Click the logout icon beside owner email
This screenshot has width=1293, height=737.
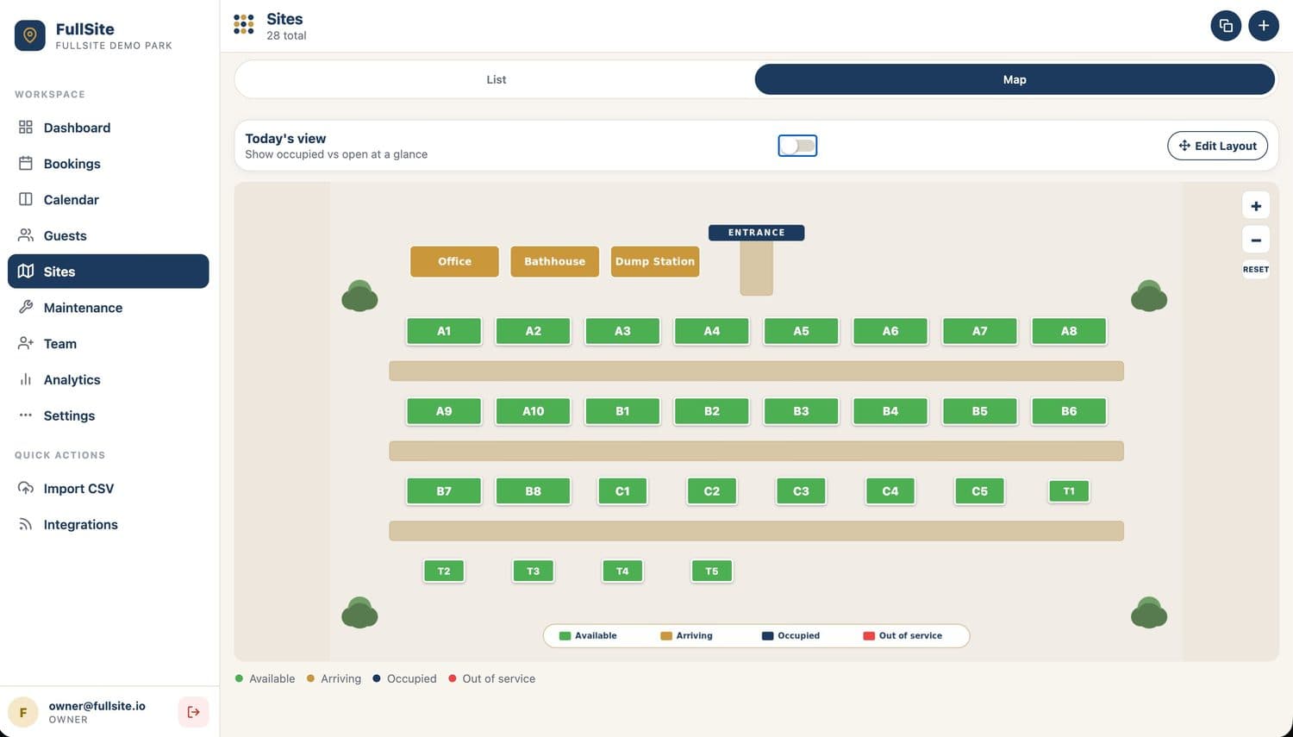coord(193,712)
